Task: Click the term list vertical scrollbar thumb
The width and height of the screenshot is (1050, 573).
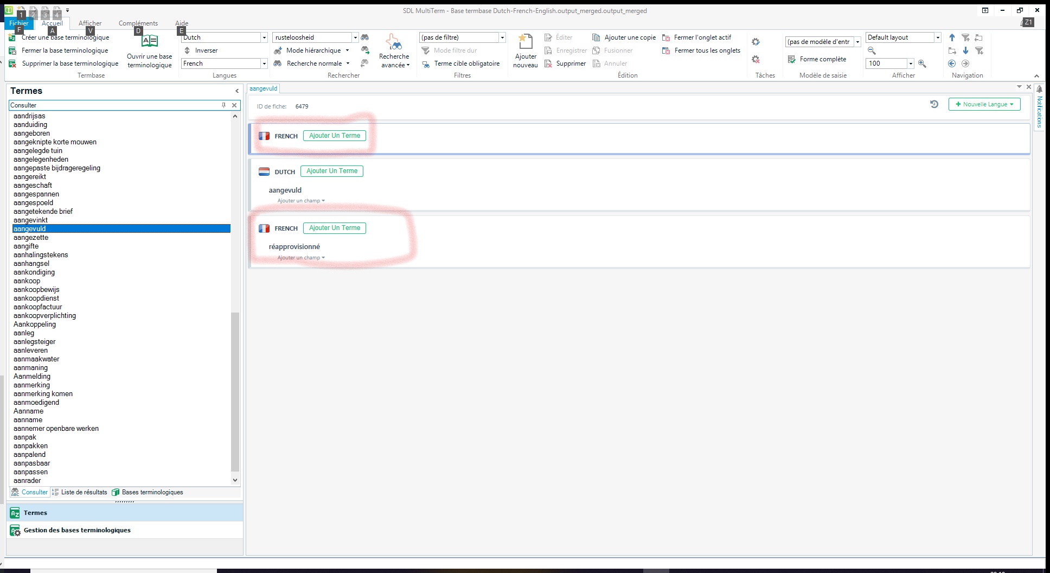Action: (x=235, y=392)
